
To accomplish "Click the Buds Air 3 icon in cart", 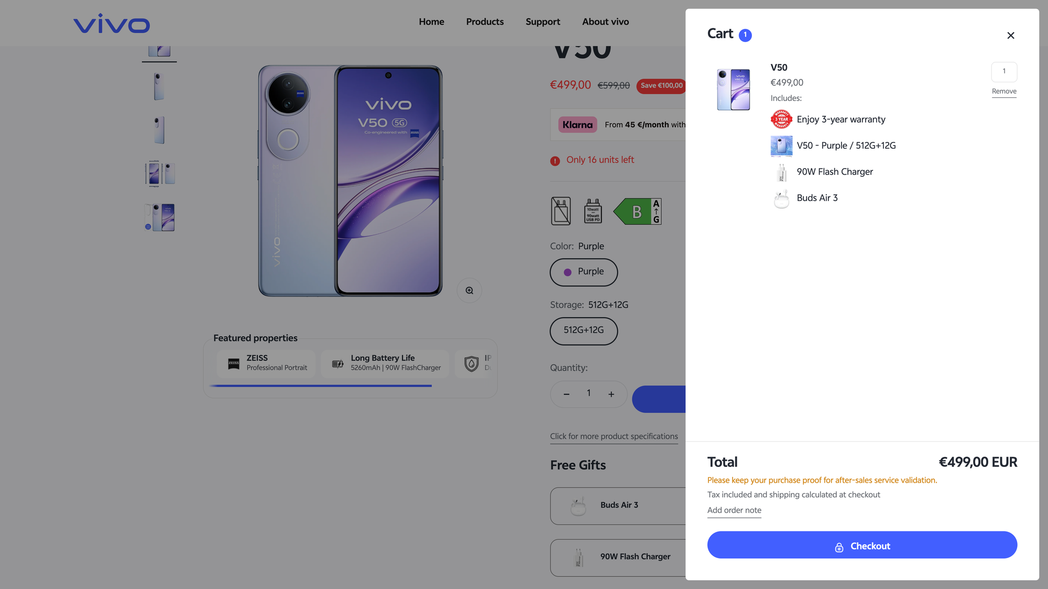I will (781, 198).
